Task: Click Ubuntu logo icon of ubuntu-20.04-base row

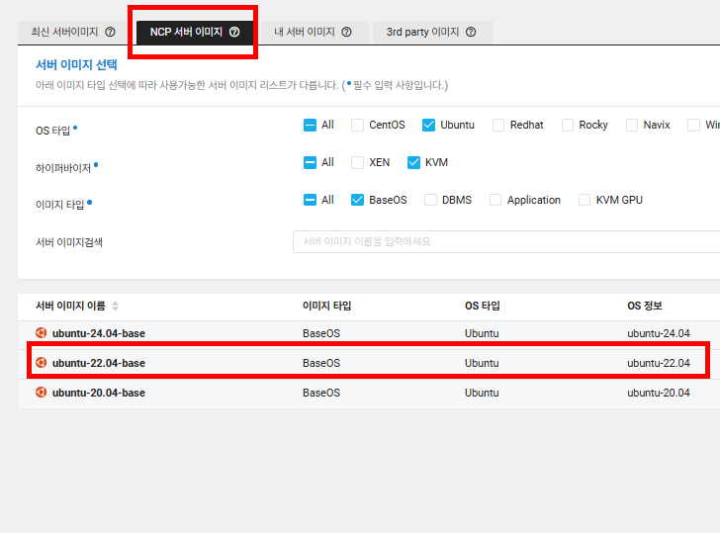Action: 41,393
